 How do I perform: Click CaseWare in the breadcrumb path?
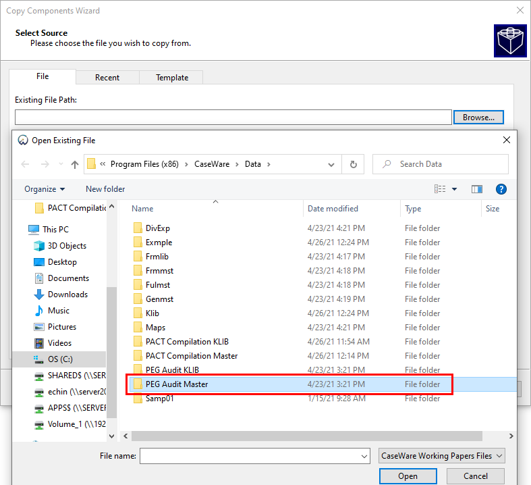[x=212, y=164]
